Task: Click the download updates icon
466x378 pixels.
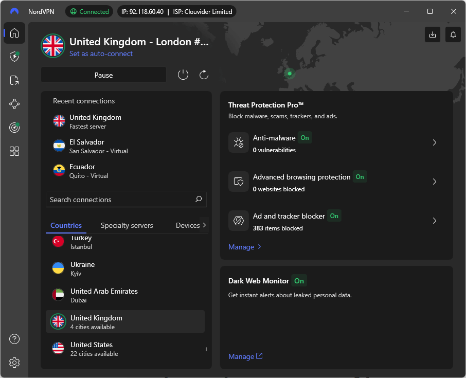Action: 433,34
